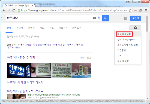This screenshot has height=104, width=150.
Task: Click the YouTube video thumbnail in results
Action: click(17, 97)
